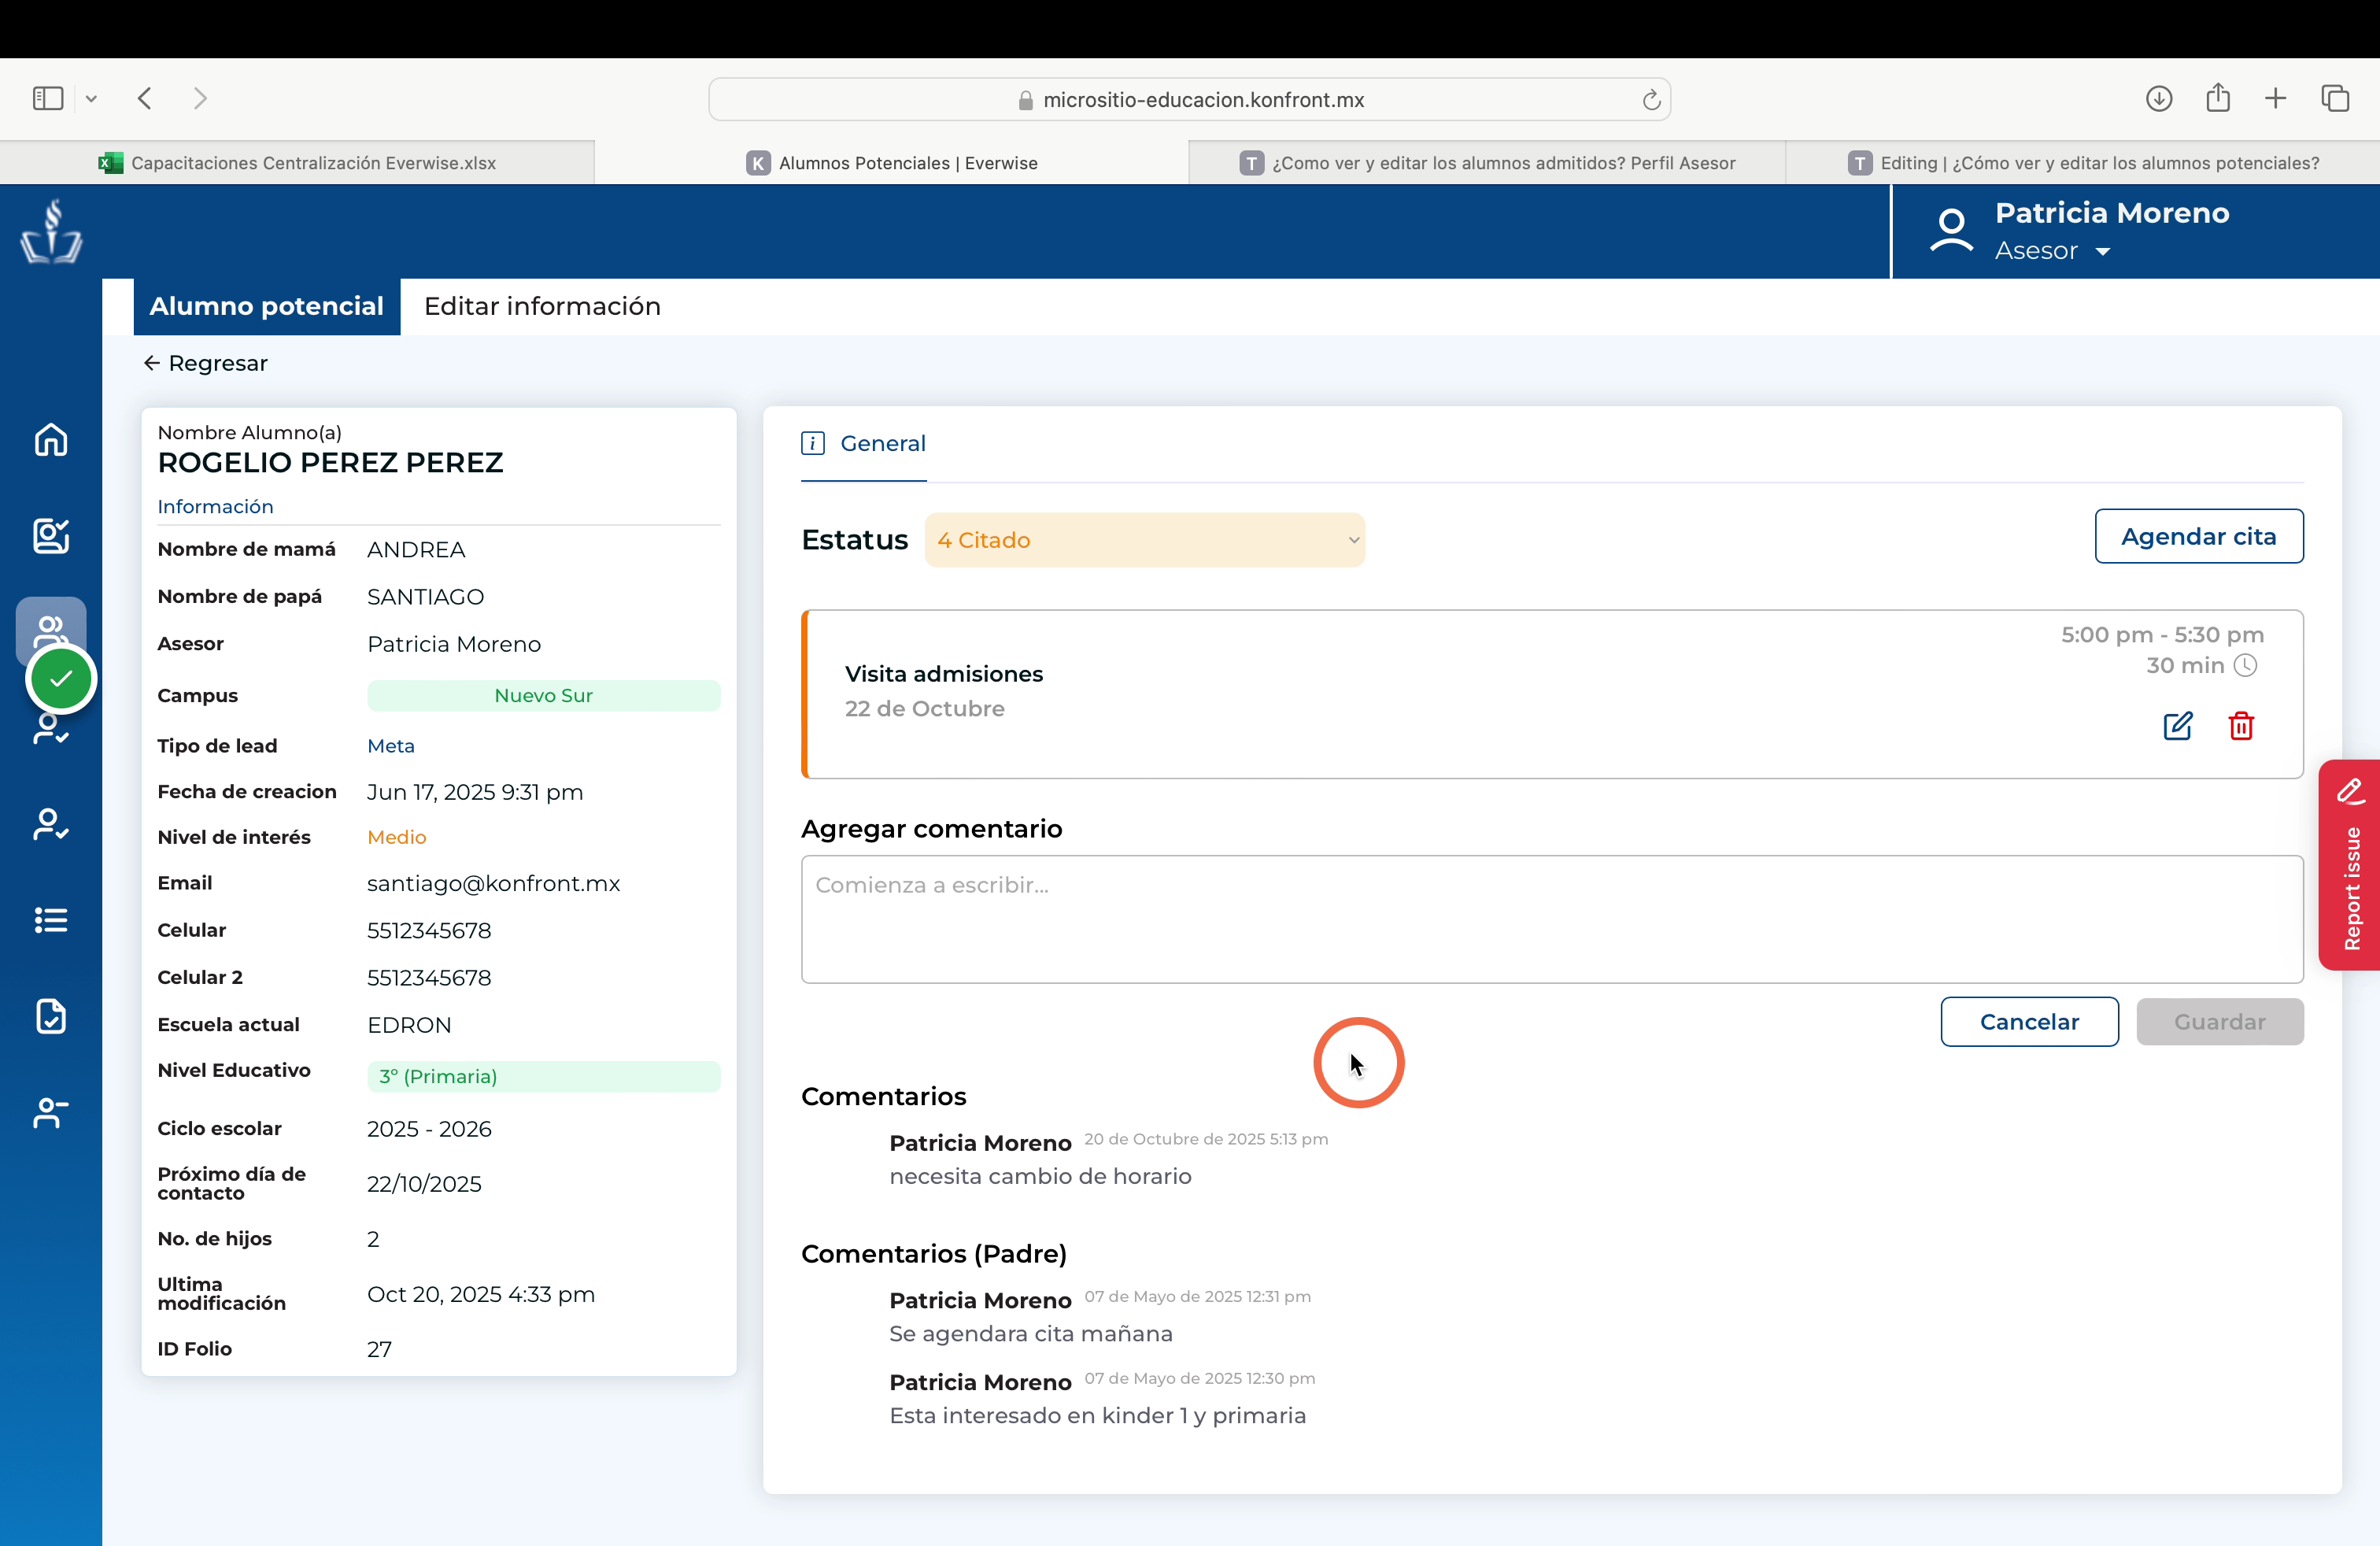Click the comment necesita cambio de horario
Screen dimensions: 2380x1546
point(1040,1176)
